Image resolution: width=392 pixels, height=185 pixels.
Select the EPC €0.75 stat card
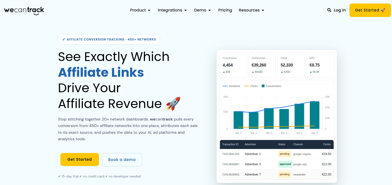(x=320, y=65)
